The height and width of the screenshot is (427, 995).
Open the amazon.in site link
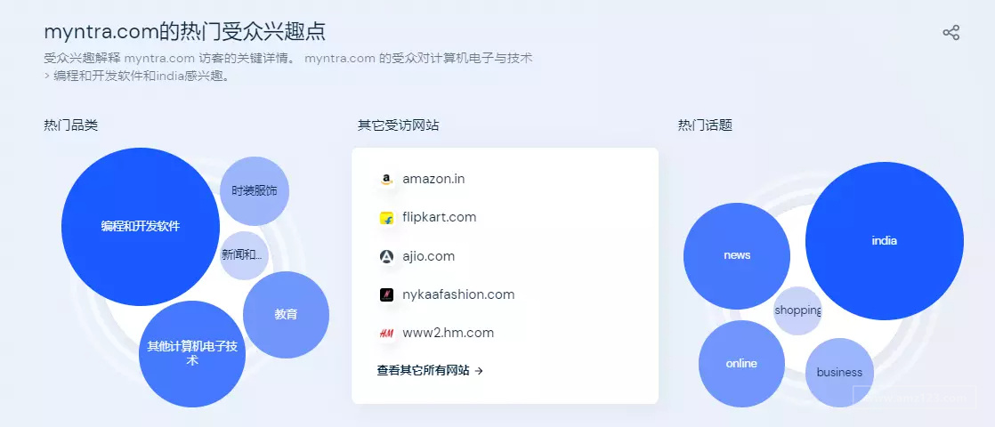pyautogui.click(x=433, y=179)
